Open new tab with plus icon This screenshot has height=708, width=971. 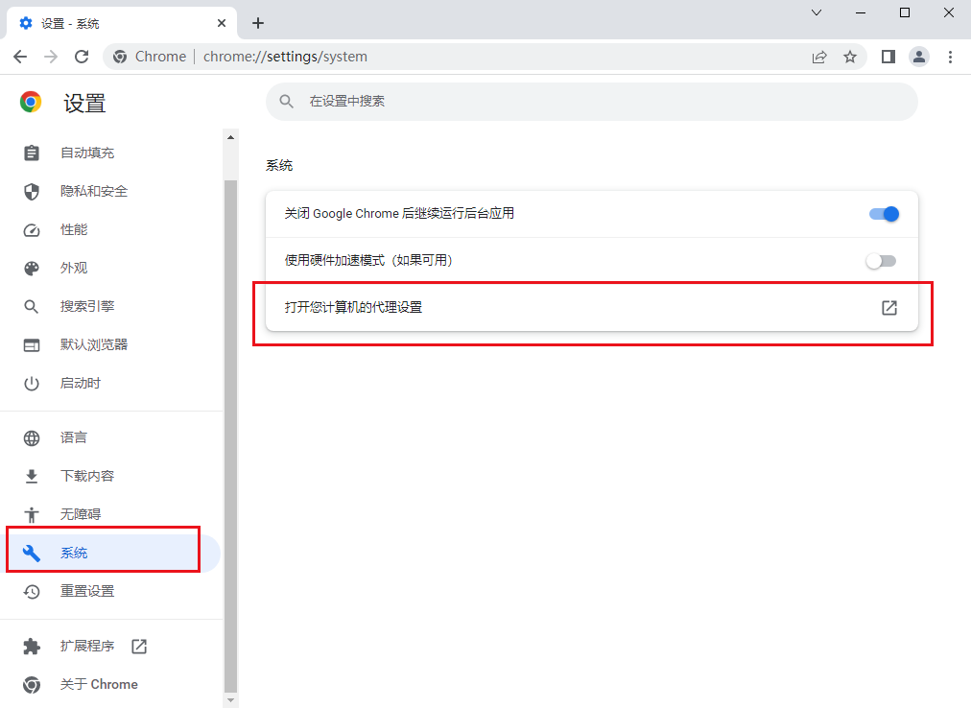pyautogui.click(x=258, y=23)
